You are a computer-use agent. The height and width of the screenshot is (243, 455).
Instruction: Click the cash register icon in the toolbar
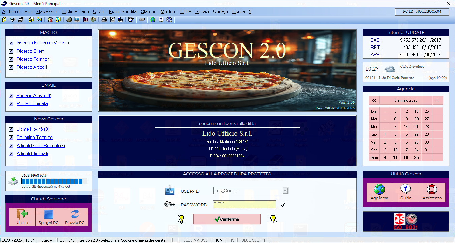[69, 20]
